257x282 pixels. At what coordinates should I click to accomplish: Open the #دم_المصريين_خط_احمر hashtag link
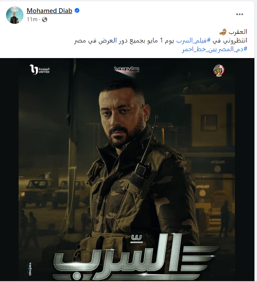215,49
